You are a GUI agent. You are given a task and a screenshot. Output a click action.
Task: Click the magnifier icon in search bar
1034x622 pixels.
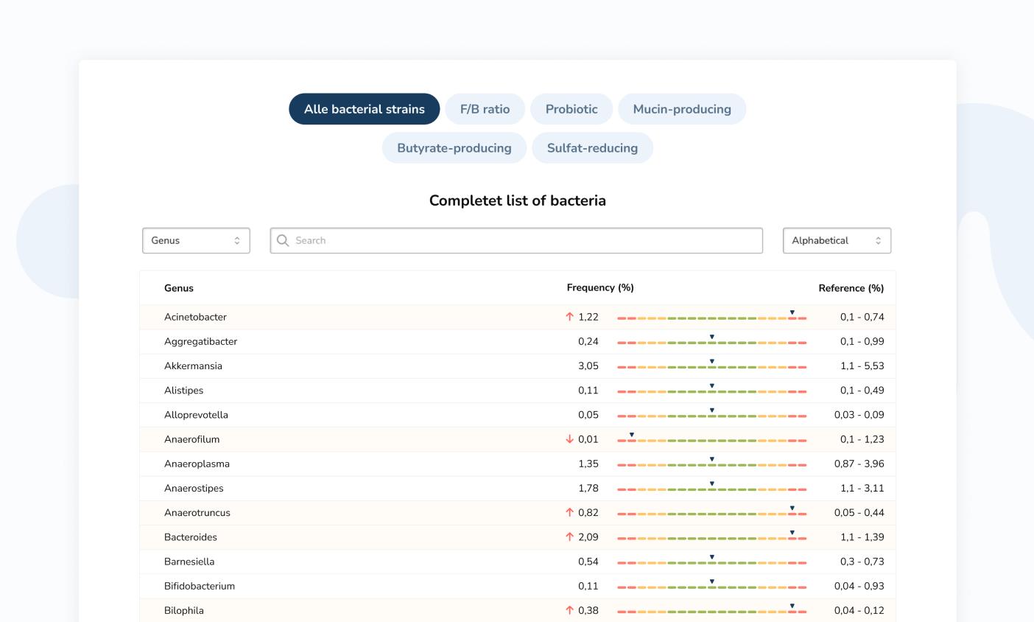pyautogui.click(x=283, y=241)
